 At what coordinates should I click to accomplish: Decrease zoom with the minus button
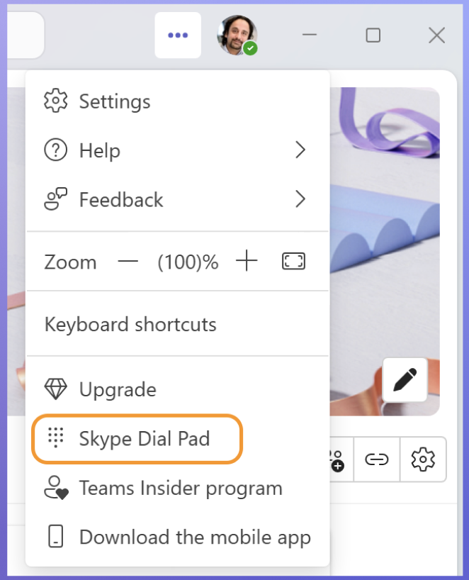click(128, 262)
